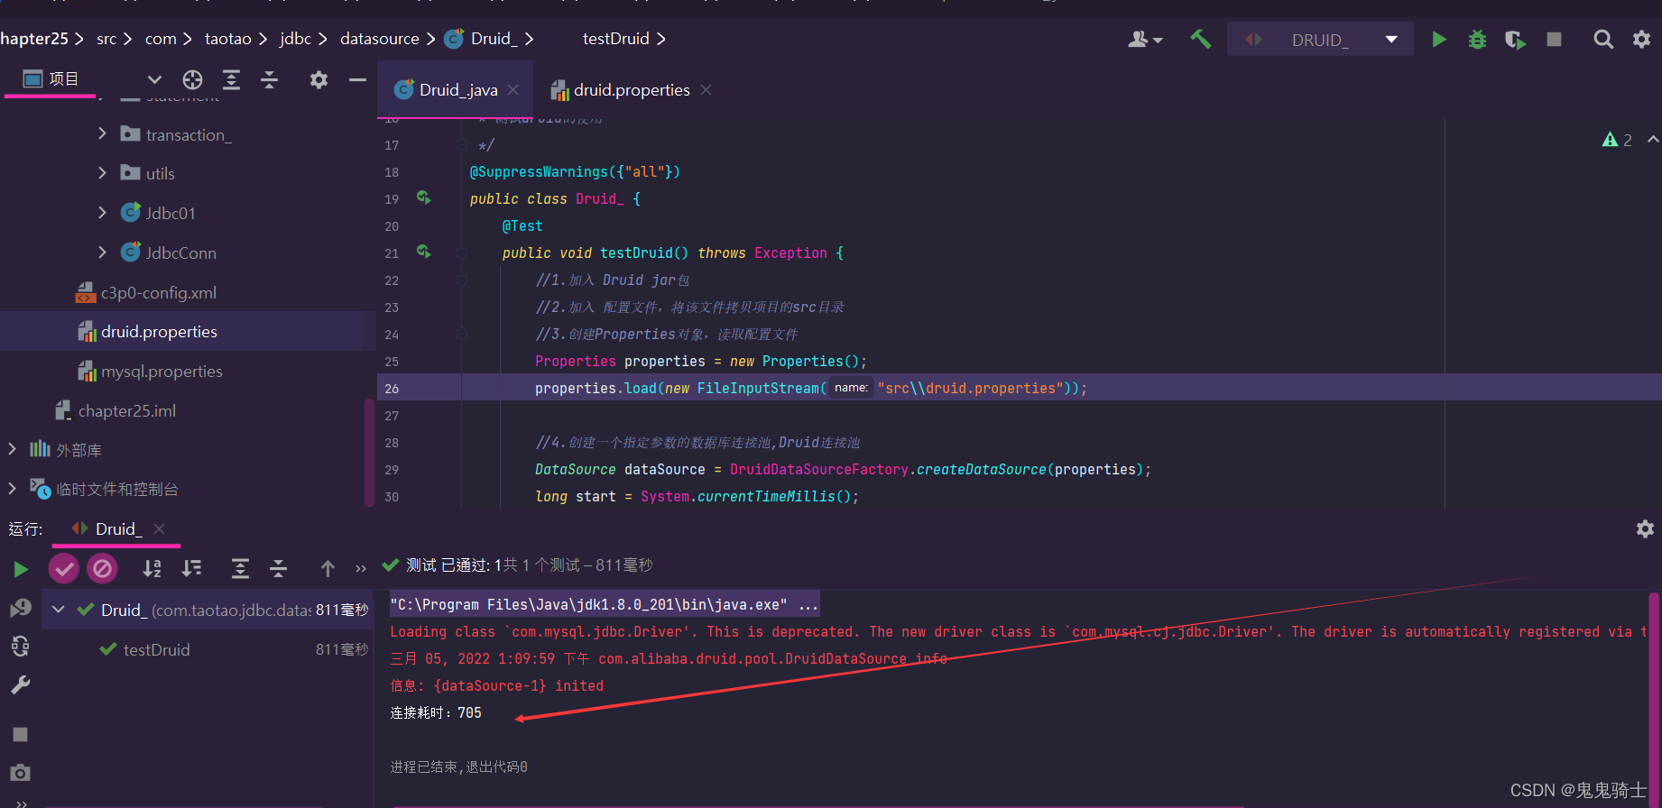The image size is (1662, 808).
Task: Click the run gutter icon beside class Druid_
Action: pos(423,197)
